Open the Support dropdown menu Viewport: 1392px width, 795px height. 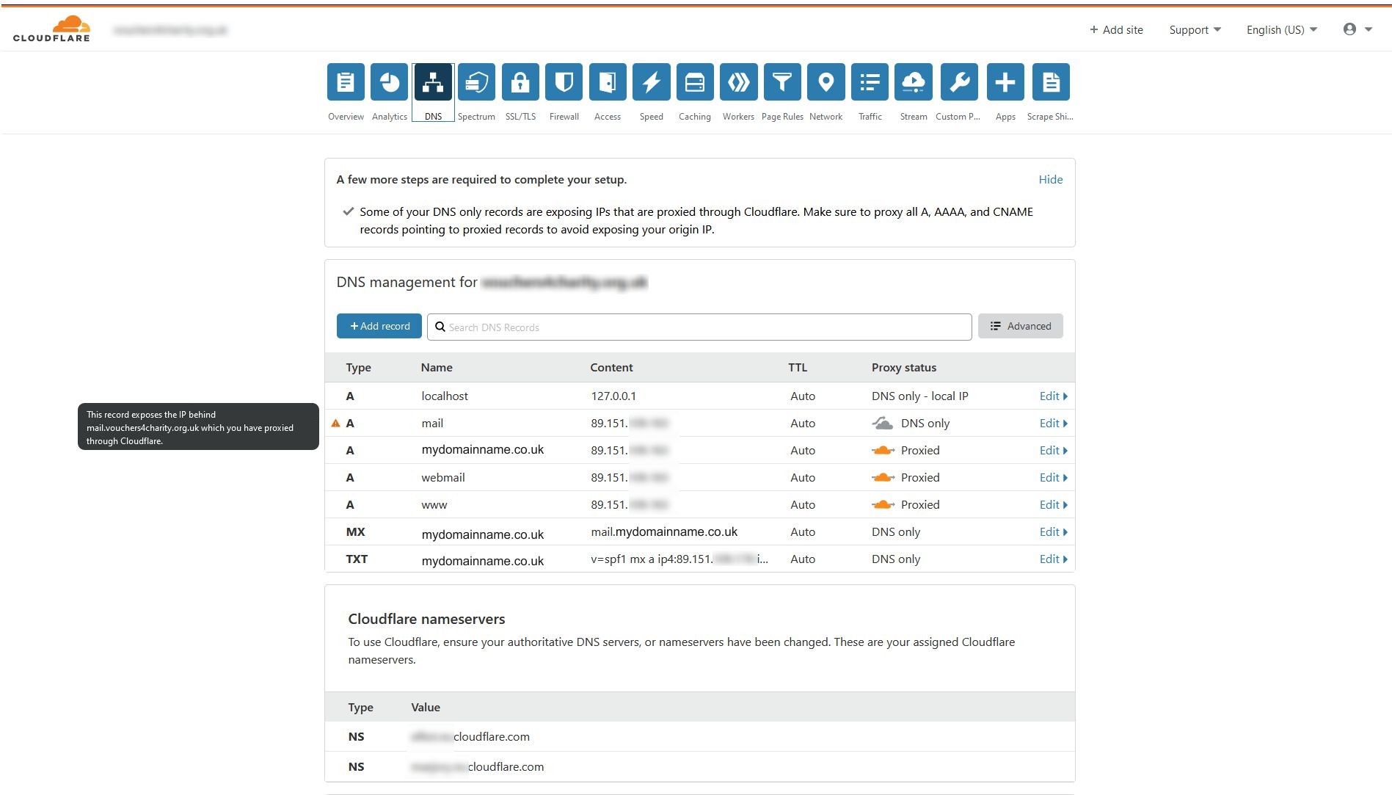[x=1195, y=29]
